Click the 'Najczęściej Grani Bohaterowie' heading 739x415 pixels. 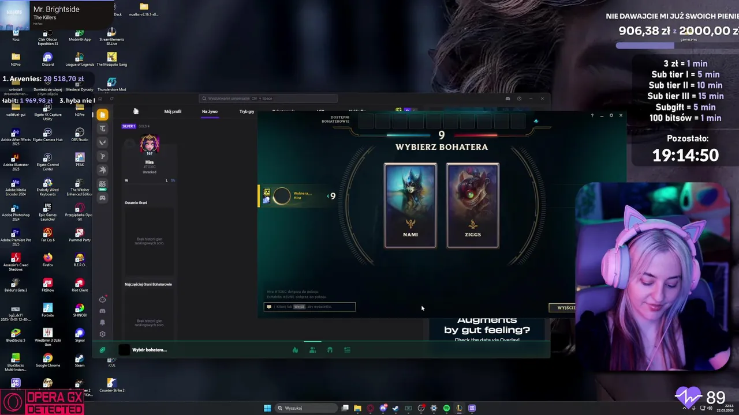[148, 284]
